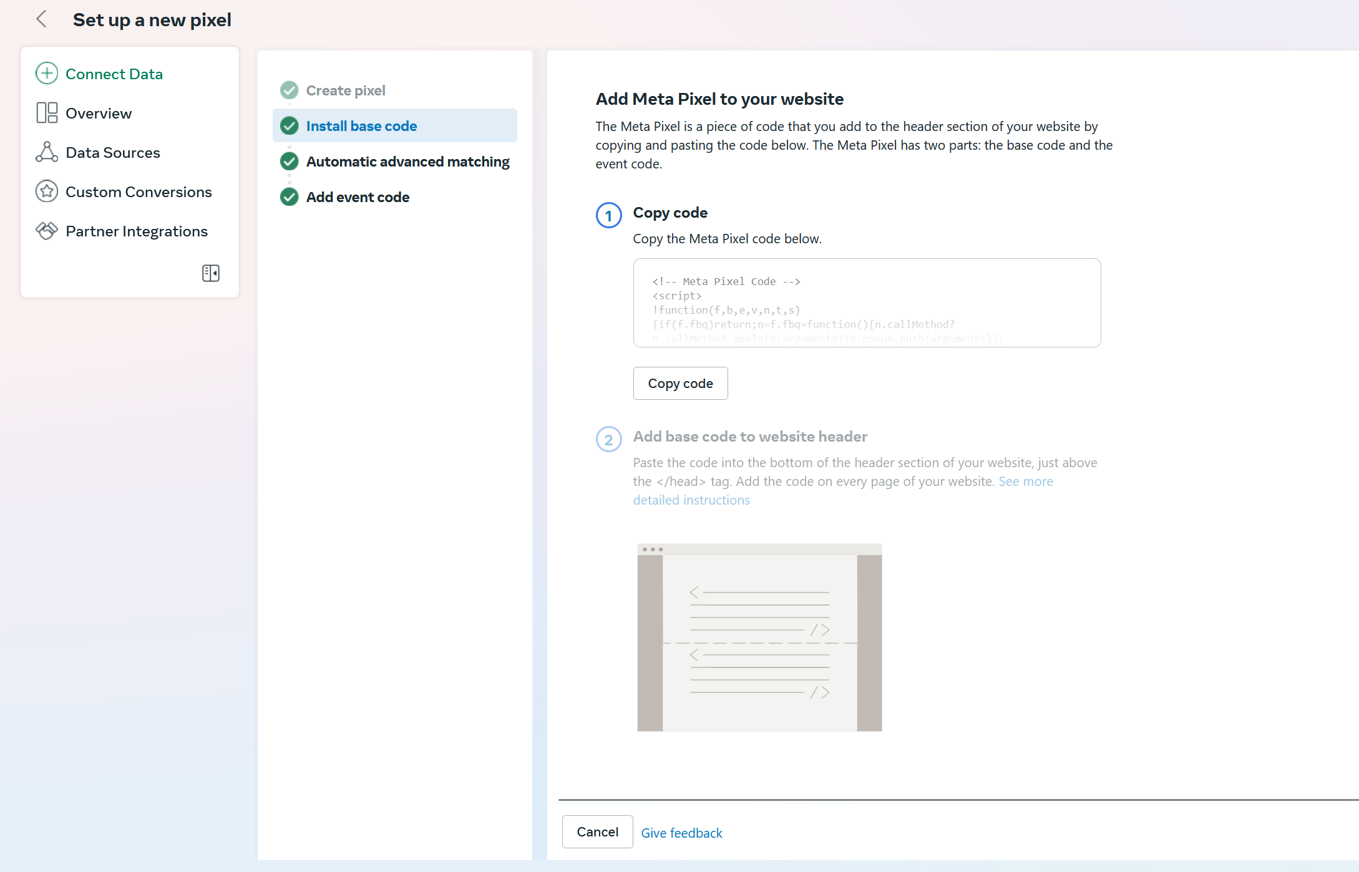
Task: Go back using the arrow beside Set up a new pixel
Action: click(x=42, y=19)
